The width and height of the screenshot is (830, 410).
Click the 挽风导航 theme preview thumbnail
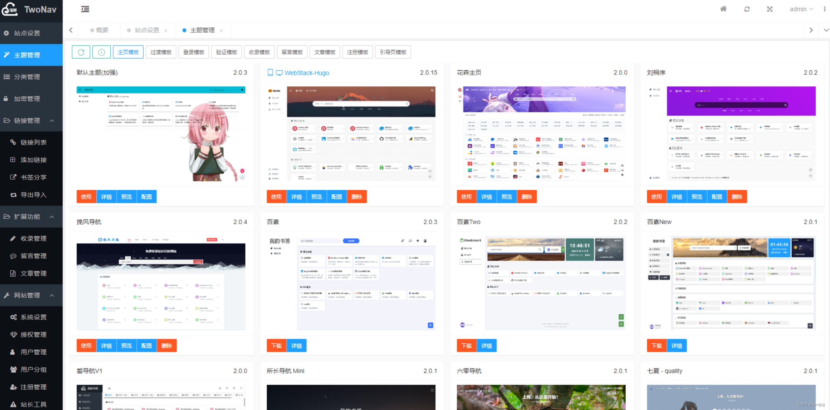(161, 283)
